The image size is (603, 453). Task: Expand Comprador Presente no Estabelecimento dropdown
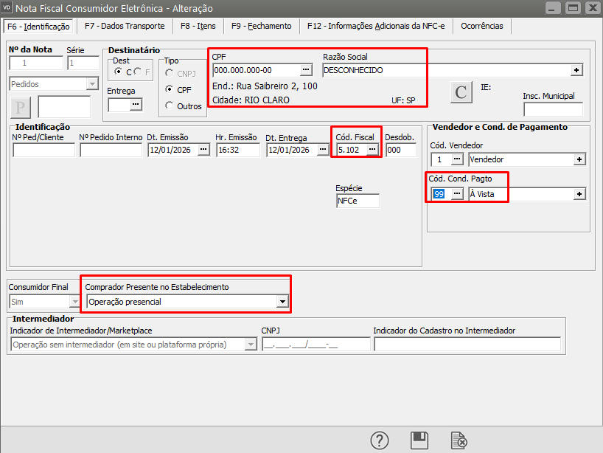pos(281,301)
